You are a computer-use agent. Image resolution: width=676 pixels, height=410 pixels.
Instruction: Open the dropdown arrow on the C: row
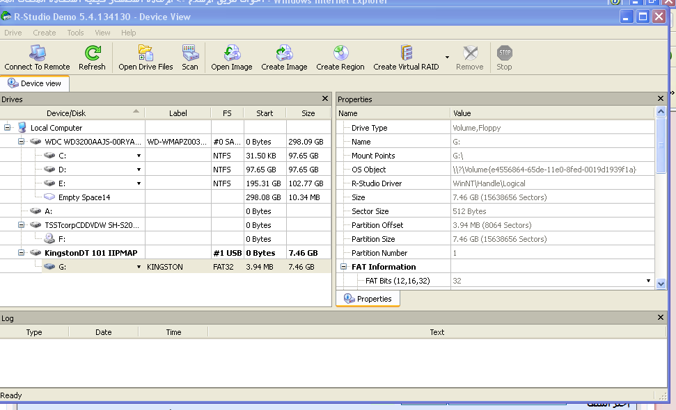click(139, 156)
